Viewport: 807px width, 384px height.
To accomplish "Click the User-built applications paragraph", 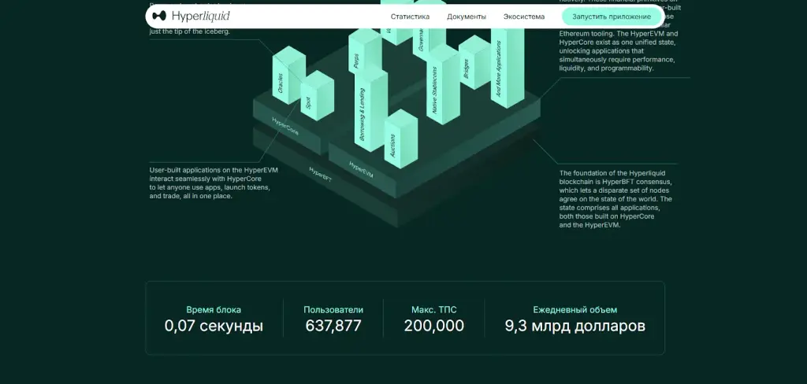I will (214, 183).
